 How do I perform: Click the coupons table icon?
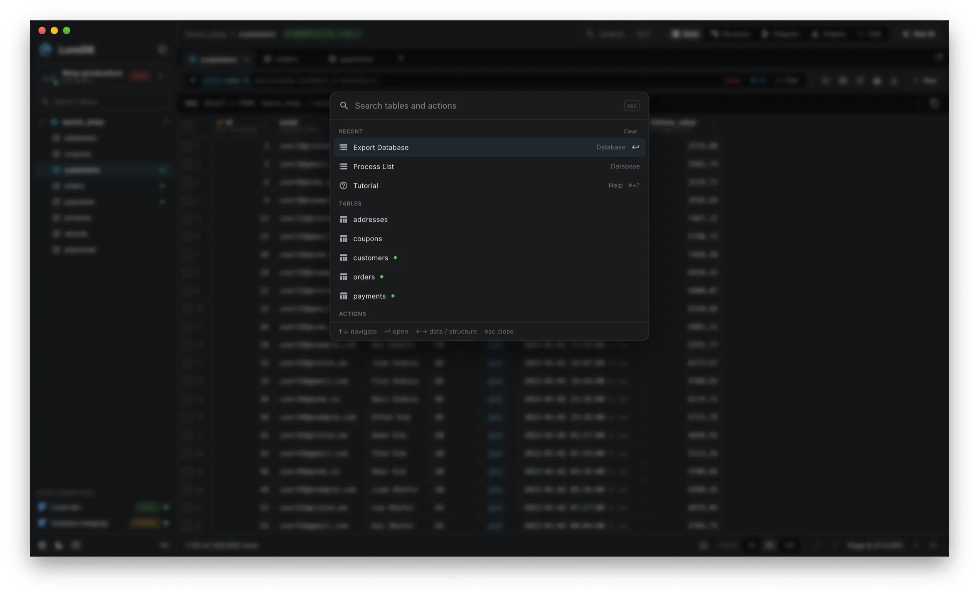pyautogui.click(x=343, y=239)
